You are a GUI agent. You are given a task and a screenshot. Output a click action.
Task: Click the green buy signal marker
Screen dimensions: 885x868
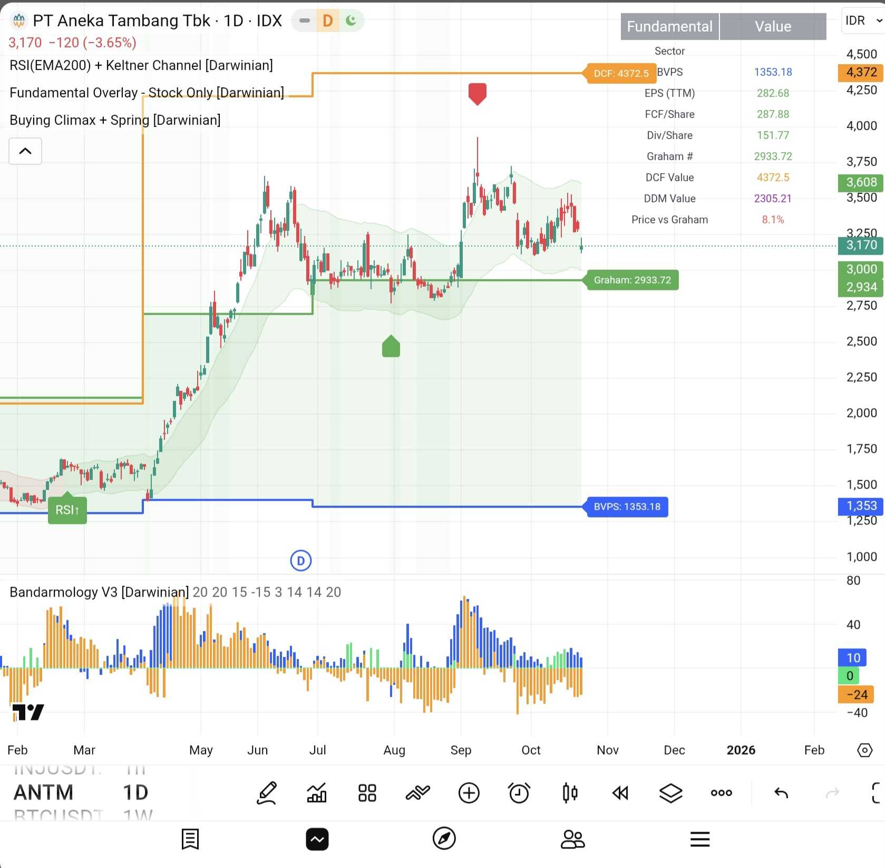click(x=391, y=346)
